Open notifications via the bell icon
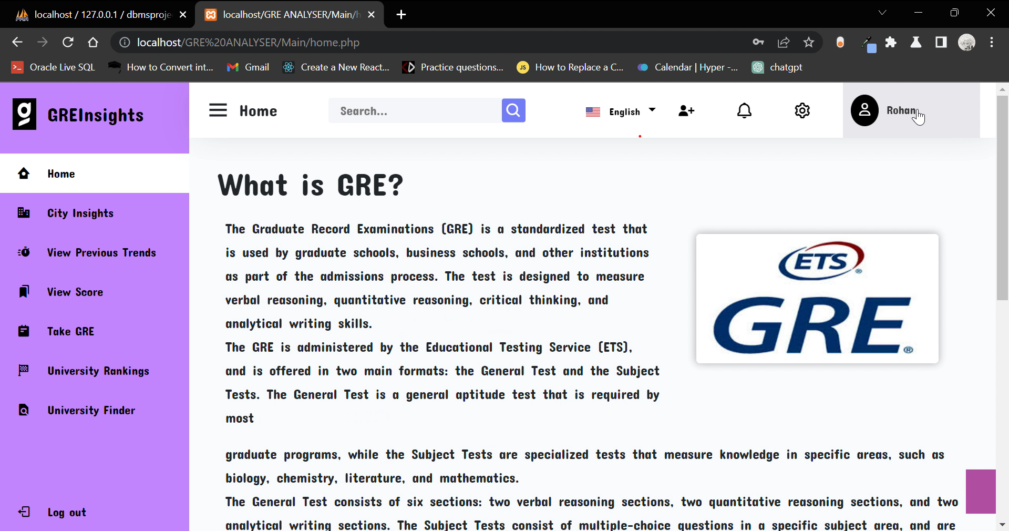1009x531 pixels. coord(744,110)
